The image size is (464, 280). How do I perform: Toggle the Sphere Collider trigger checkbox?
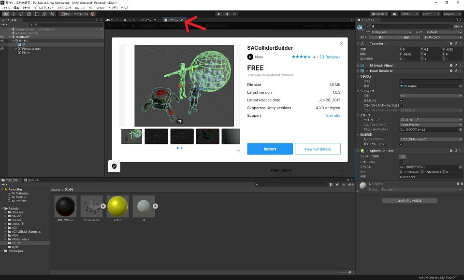click(401, 162)
